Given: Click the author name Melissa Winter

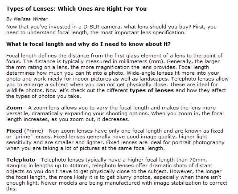Looking at the screenshot, I should (x=30, y=19).
